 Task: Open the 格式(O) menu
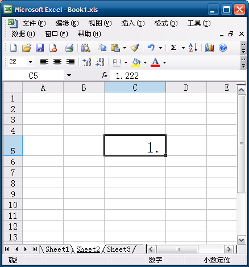coord(166,23)
